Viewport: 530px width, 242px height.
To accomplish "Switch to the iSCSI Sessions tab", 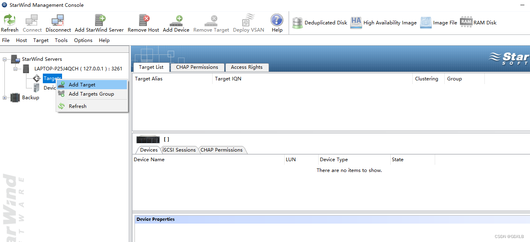I will (179, 150).
